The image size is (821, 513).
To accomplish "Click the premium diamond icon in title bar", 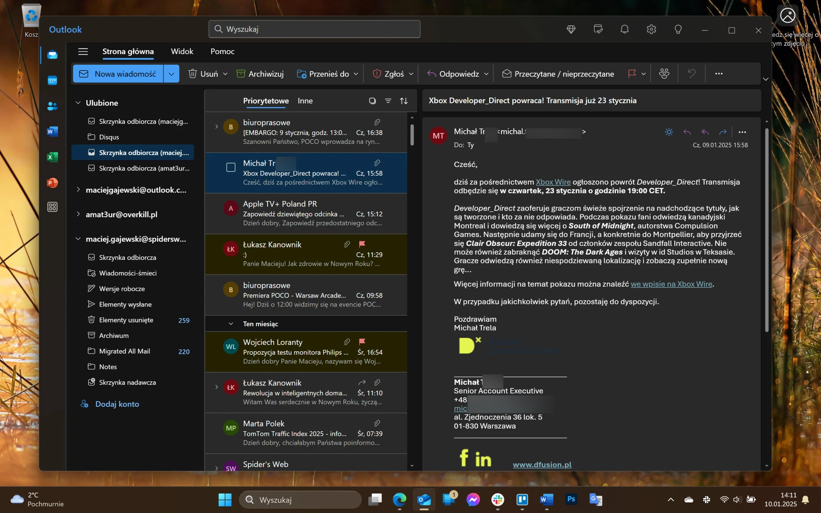I will pyautogui.click(x=571, y=29).
